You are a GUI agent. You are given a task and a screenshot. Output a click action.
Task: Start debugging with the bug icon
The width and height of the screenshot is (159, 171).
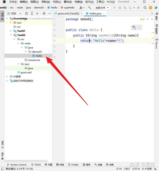[x=120, y=8]
